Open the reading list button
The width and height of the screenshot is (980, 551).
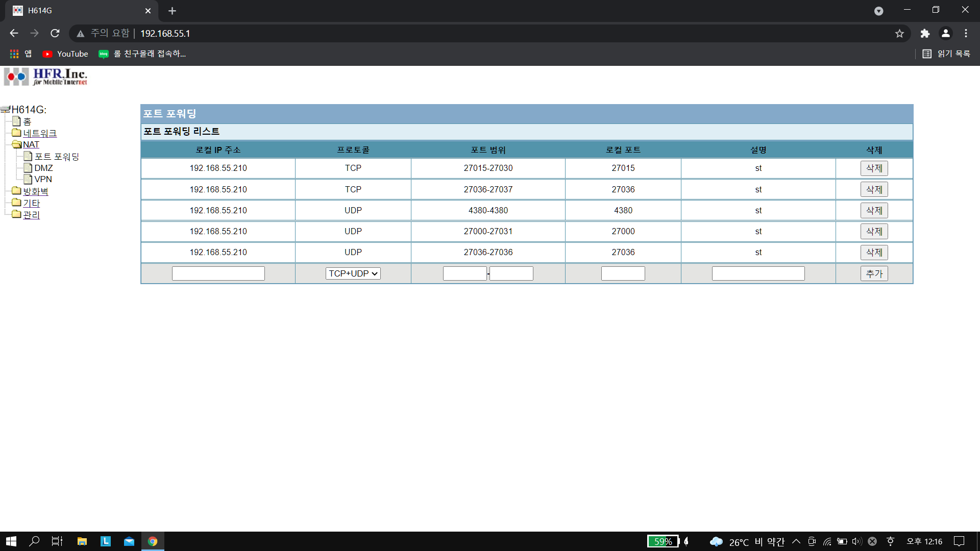947,54
